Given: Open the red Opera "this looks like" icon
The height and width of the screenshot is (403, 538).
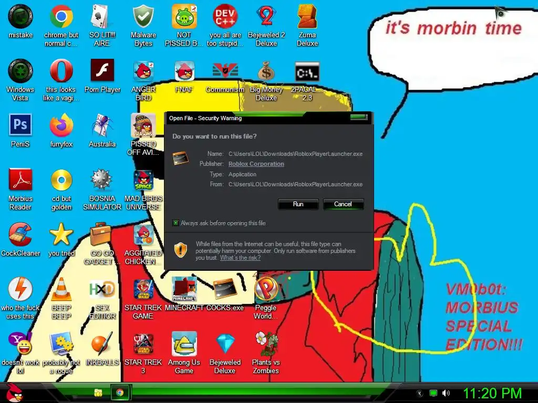Looking at the screenshot, I should point(61,71).
